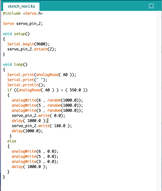The height and width of the screenshot is (191, 162).
Task: Select the sketch_nov18a tab
Action: point(21,6)
